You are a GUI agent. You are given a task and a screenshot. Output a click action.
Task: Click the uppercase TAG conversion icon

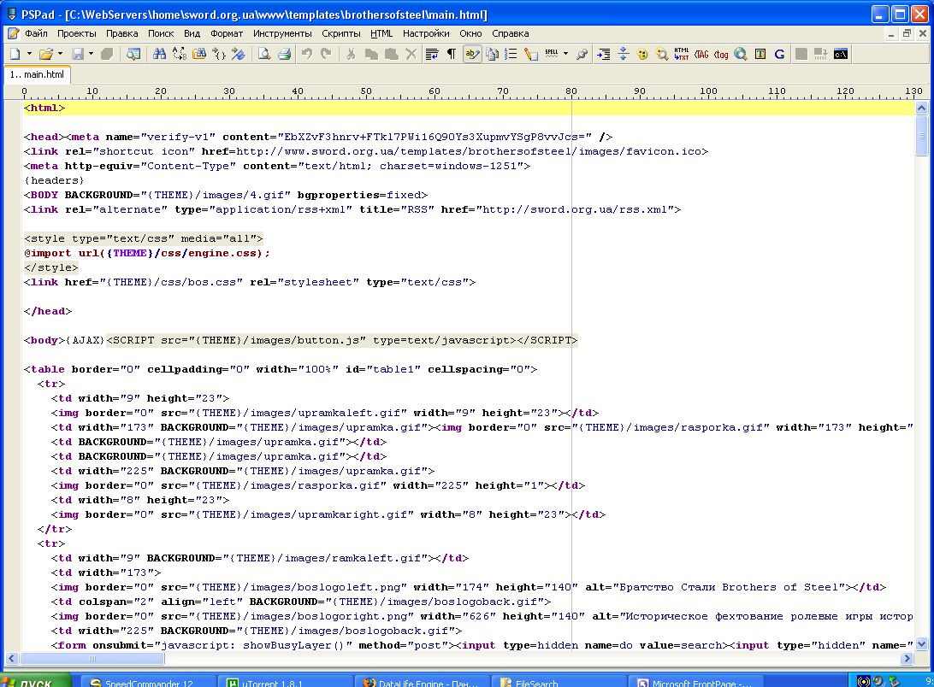click(x=701, y=54)
